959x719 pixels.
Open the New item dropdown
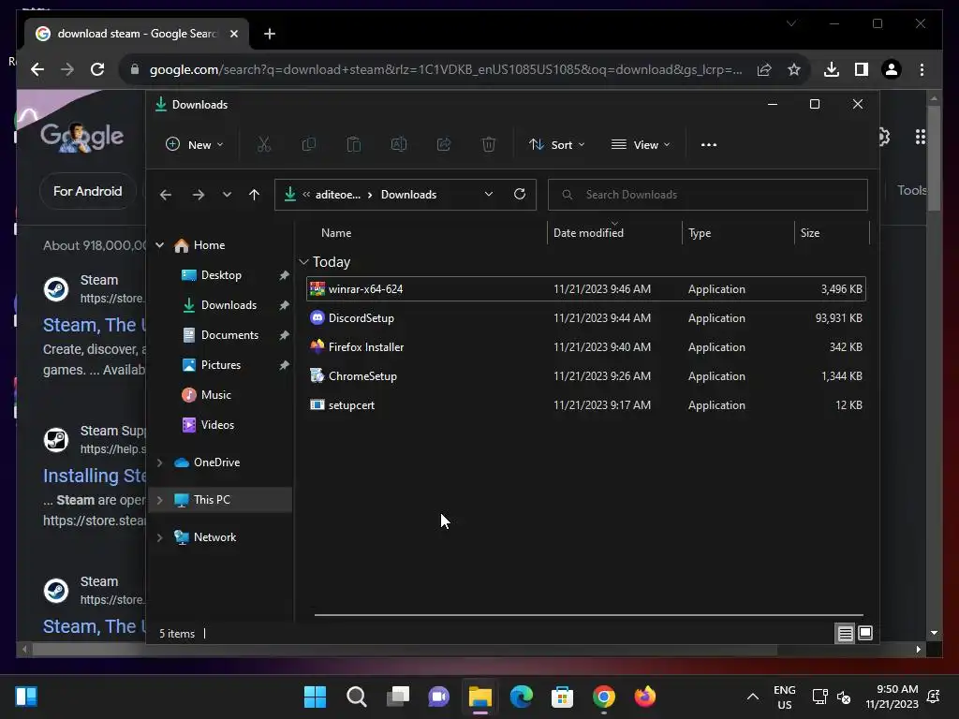tap(195, 145)
